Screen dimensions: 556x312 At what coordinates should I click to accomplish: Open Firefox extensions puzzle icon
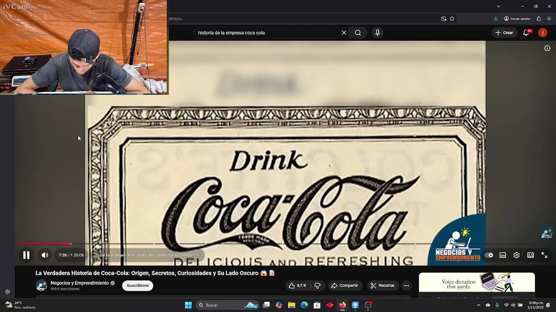pyautogui.click(x=539, y=19)
